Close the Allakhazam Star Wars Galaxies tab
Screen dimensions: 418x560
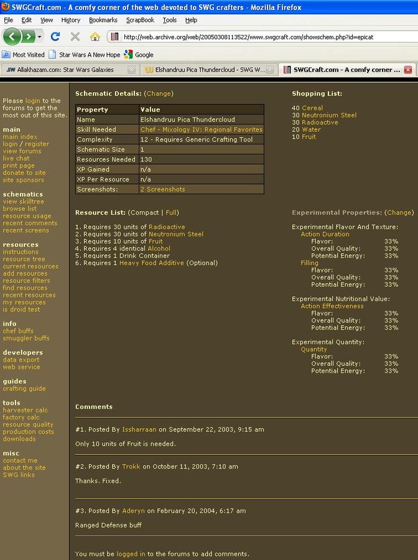(131, 70)
